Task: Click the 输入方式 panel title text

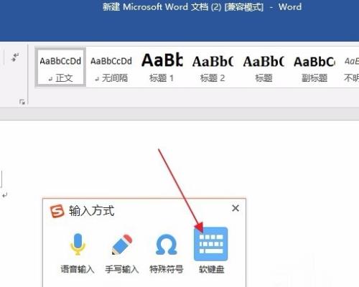Action: (x=91, y=211)
